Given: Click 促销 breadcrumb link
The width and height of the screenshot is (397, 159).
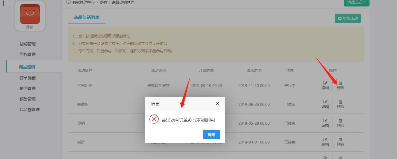Looking at the screenshot, I should coord(103,2).
